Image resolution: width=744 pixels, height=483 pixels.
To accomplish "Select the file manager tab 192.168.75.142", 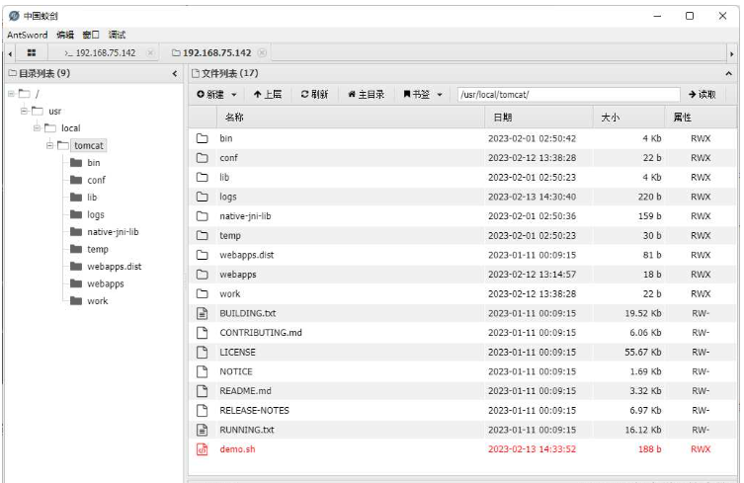I will [x=211, y=52].
